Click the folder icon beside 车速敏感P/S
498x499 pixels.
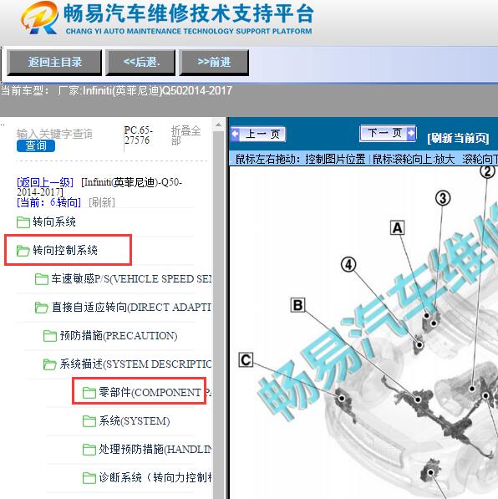tap(42, 279)
